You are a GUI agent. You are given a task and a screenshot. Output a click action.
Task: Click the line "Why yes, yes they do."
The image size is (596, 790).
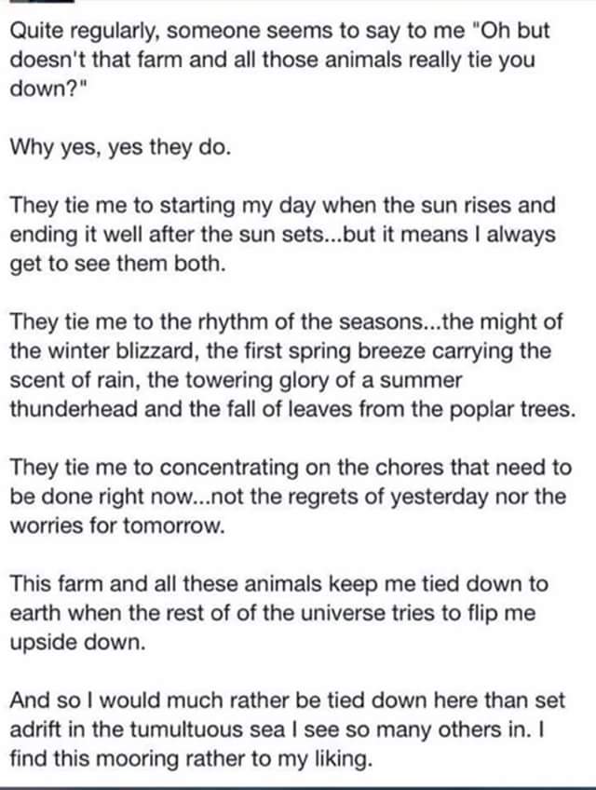tap(119, 146)
